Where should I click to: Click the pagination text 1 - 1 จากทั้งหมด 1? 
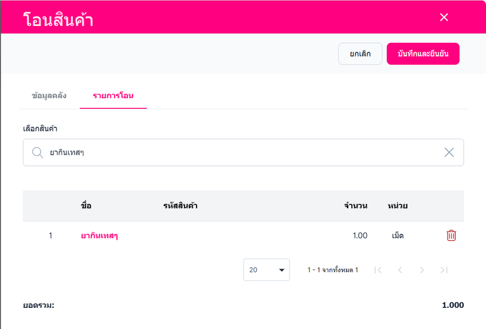(333, 270)
